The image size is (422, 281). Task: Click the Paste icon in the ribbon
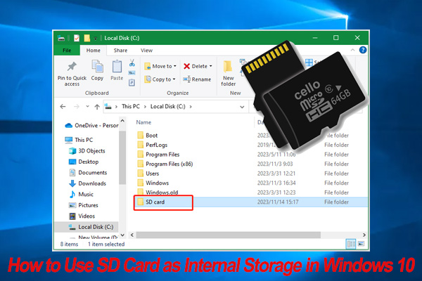(x=117, y=67)
